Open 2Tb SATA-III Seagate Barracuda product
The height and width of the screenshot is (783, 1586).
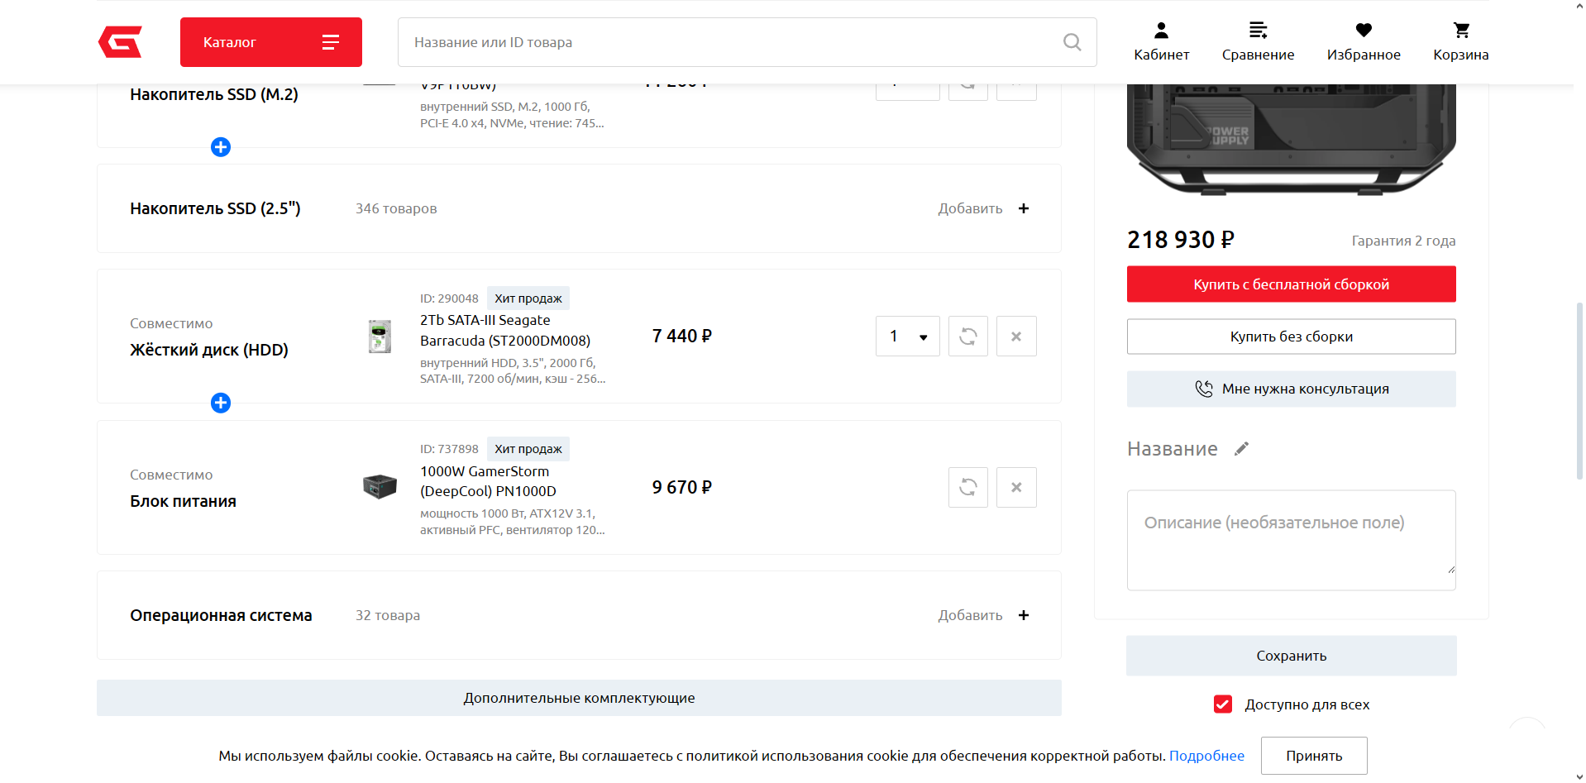pos(505,330)
